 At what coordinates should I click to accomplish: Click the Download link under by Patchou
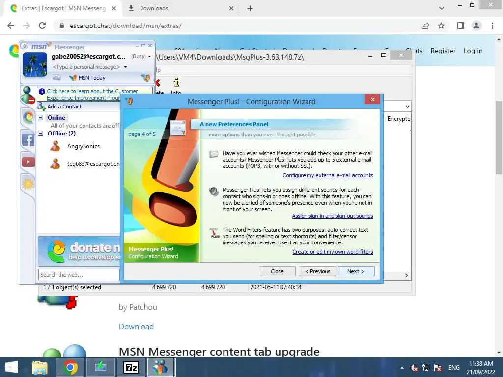pos(137,326)
